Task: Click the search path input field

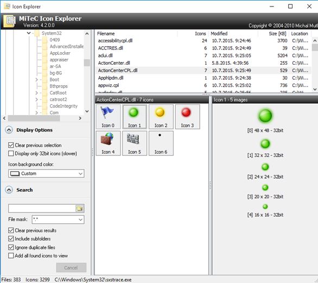Action: click(42, 208)
